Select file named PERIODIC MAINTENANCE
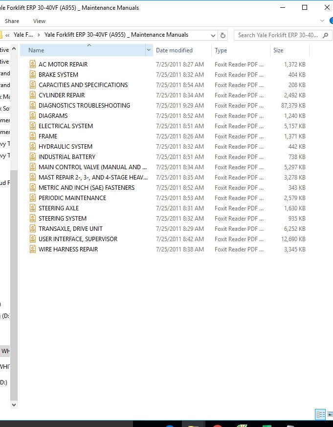 [72, 198]
